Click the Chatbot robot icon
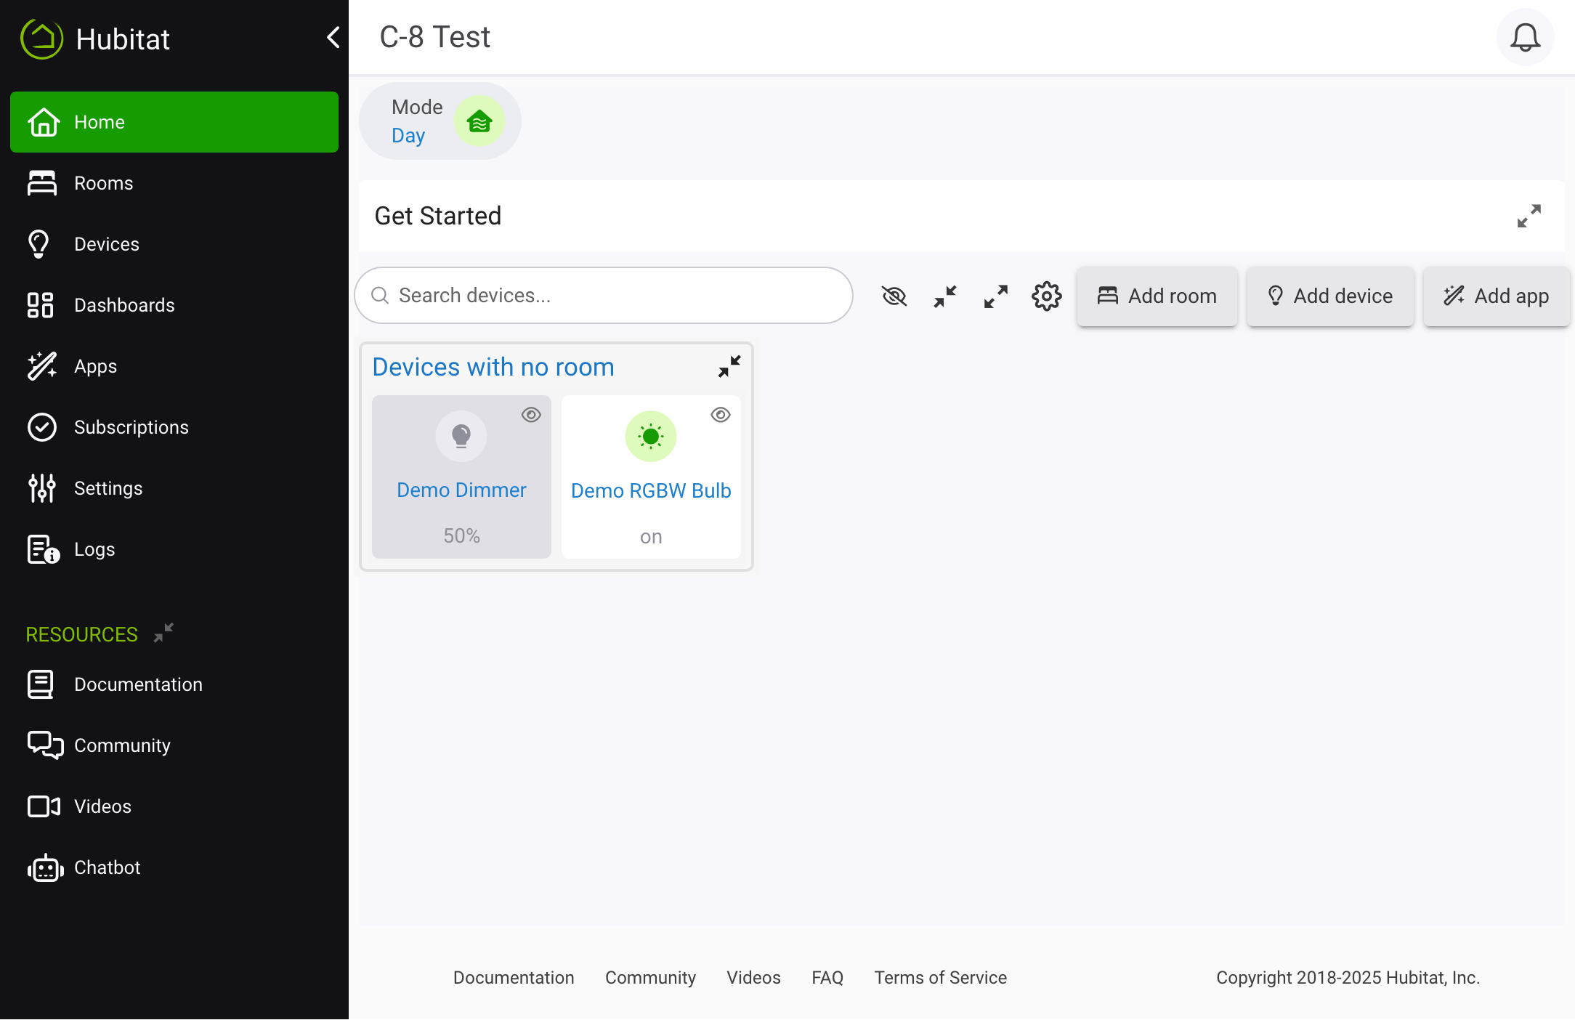 pos(45,867)
